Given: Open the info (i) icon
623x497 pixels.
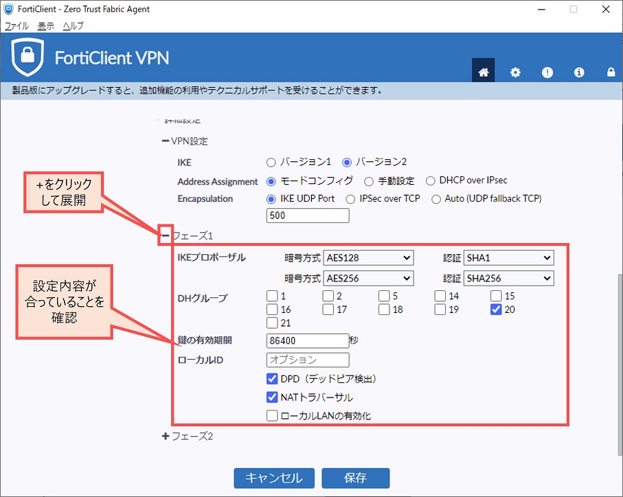Looking at the screenshot, I should [579, 72].
